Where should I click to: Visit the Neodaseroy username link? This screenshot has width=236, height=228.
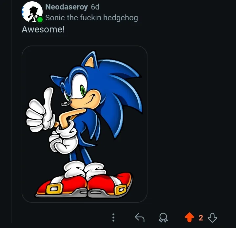67,7
